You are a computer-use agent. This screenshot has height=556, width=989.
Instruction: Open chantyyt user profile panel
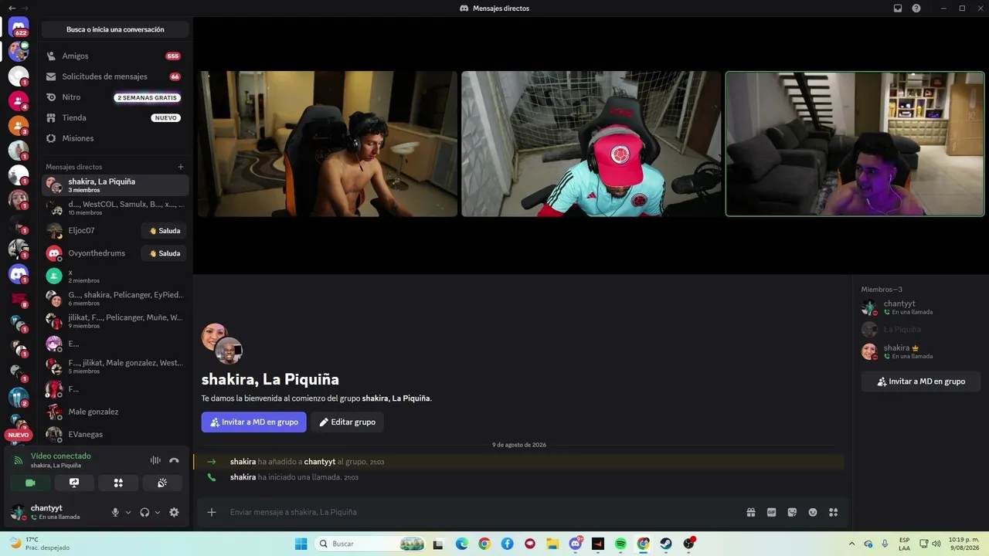[56, 512]
